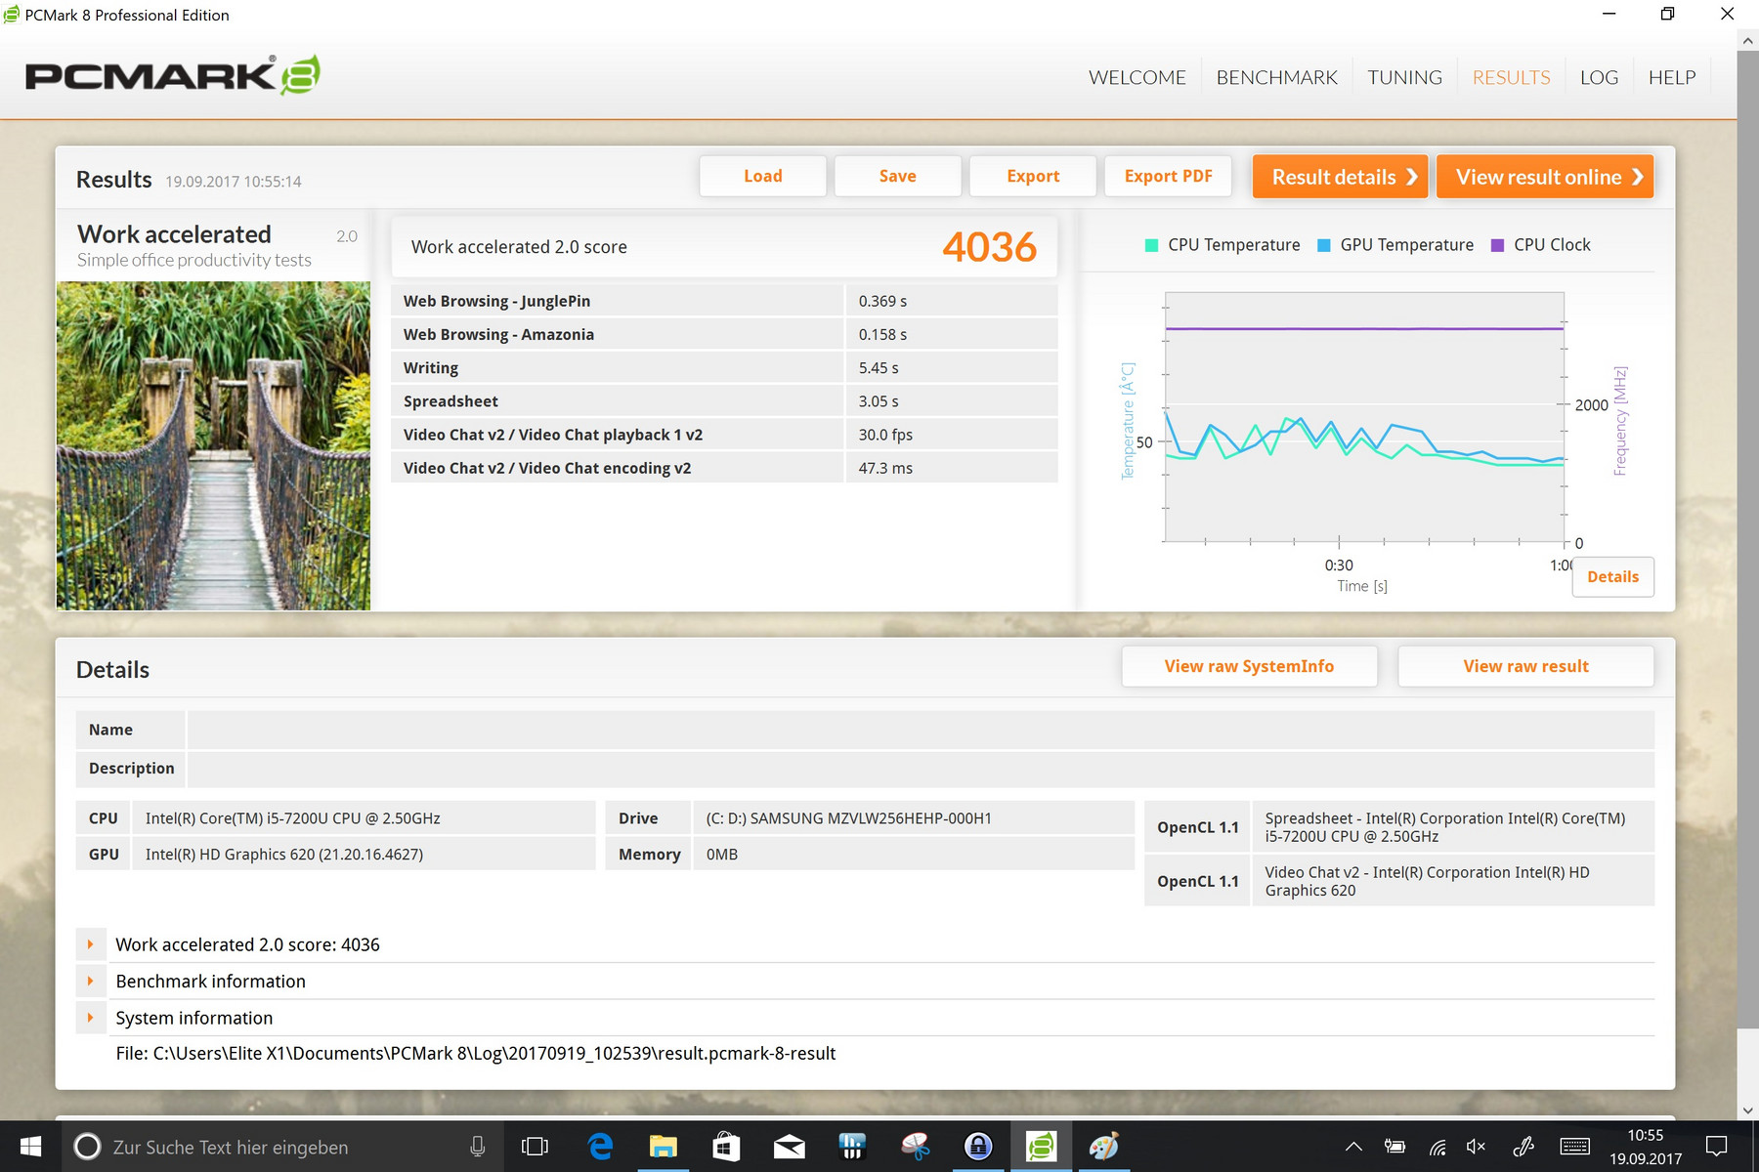
Task: Select the Web Browsing - Amazonia row
Action: point(724,334)
